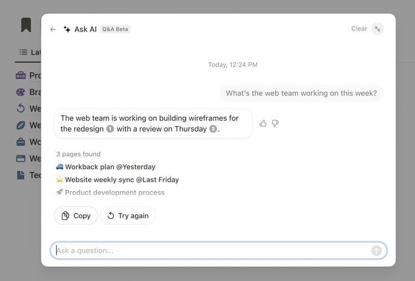Submit question with the send arrow button

[377, 250]
